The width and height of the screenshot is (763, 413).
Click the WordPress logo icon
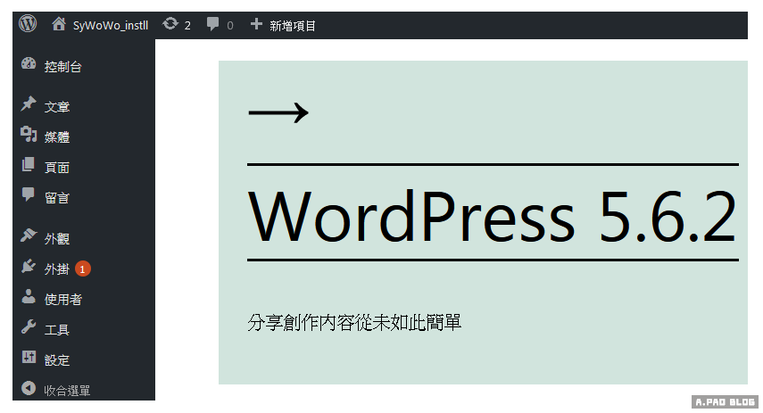pos(28,24)
